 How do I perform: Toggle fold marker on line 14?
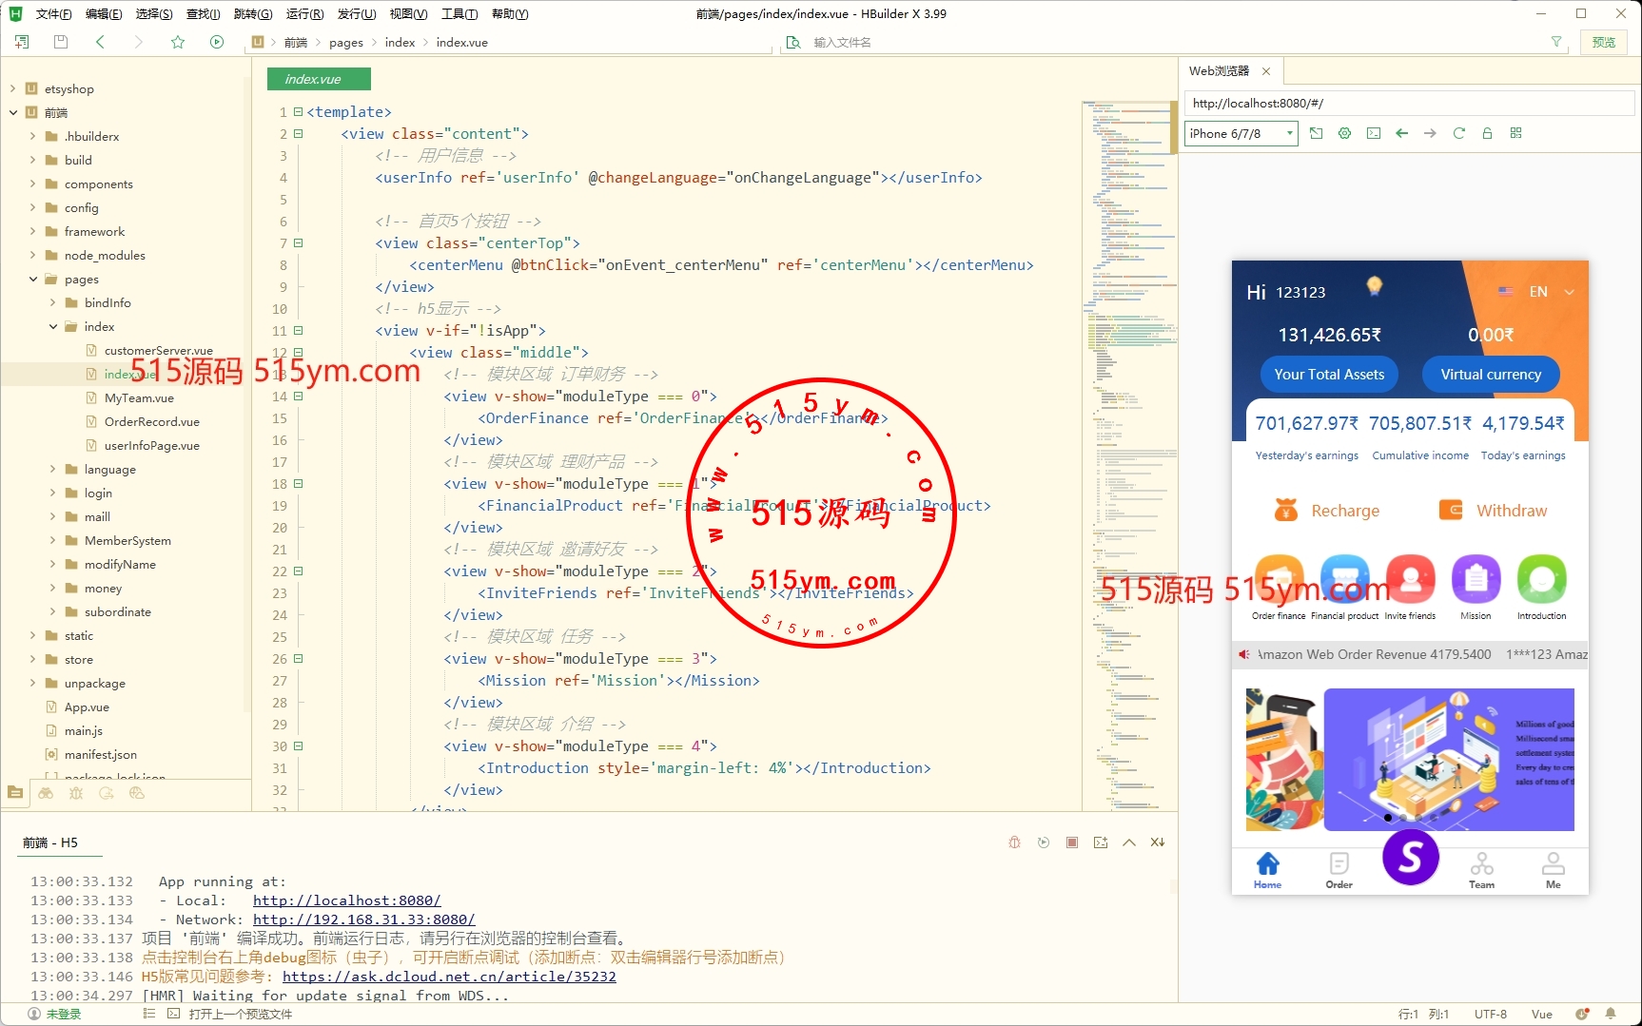pos(298,397)
